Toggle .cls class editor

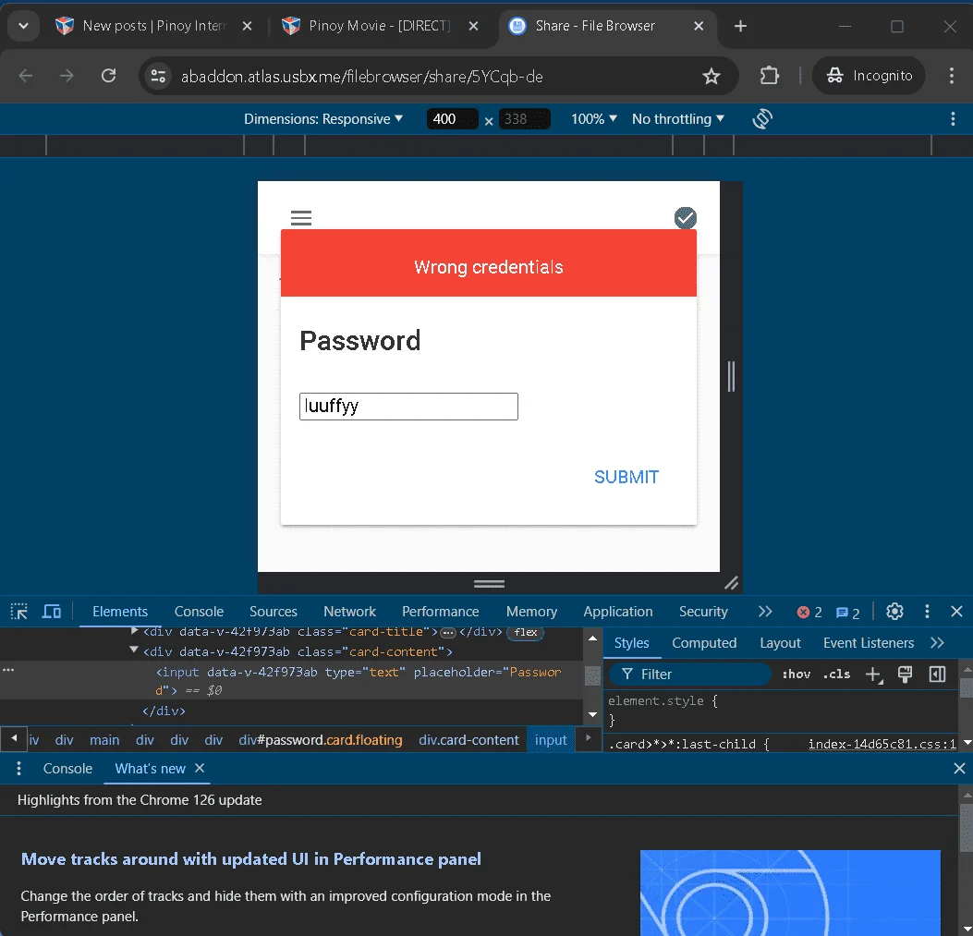pos(836,675)
